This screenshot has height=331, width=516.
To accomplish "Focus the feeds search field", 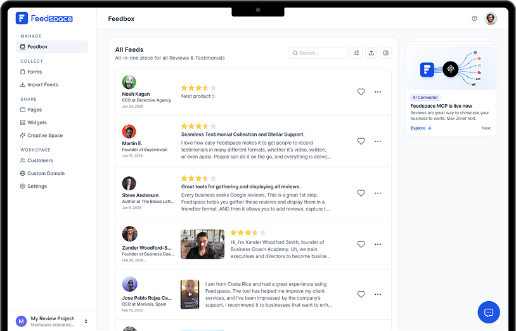I will click(318, 53).
